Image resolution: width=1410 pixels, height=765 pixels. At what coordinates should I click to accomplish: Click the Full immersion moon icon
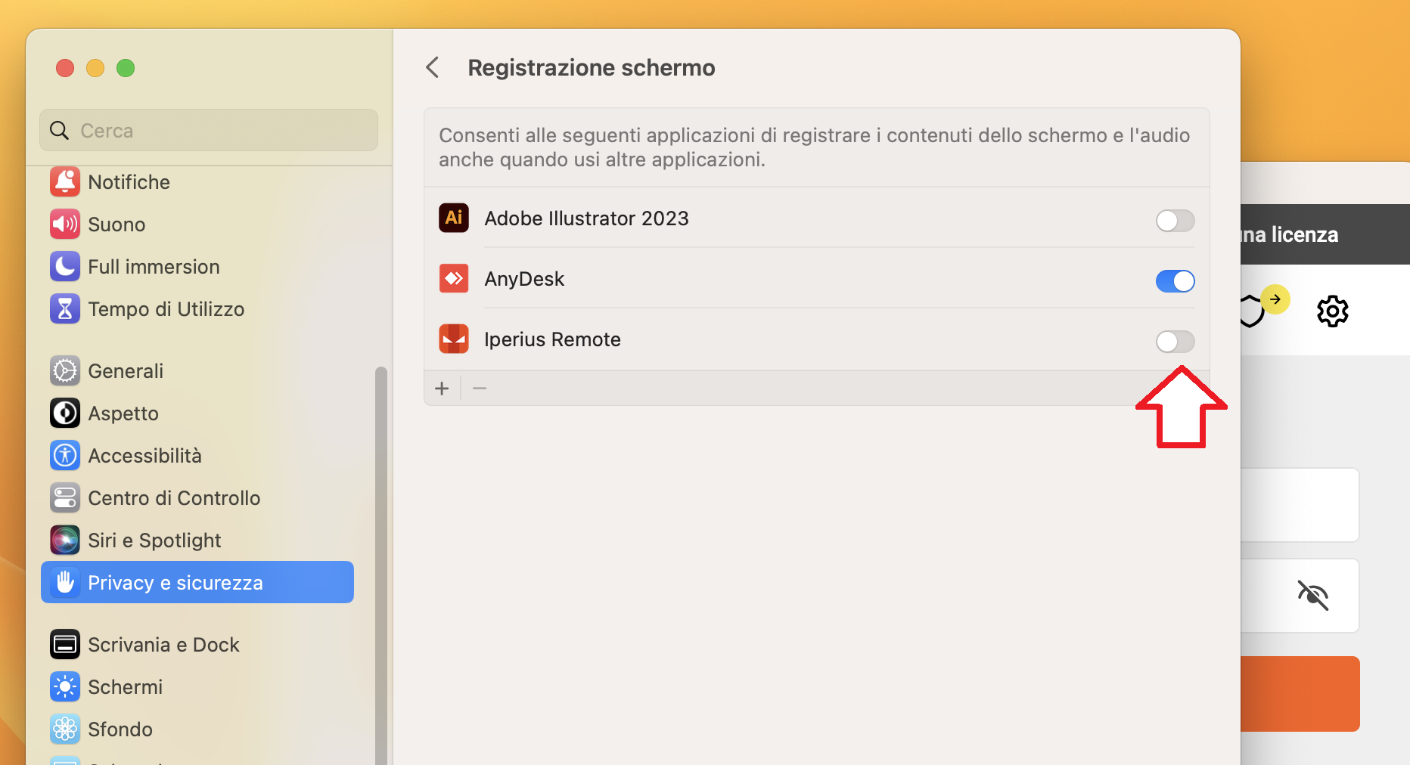[65, 267]
